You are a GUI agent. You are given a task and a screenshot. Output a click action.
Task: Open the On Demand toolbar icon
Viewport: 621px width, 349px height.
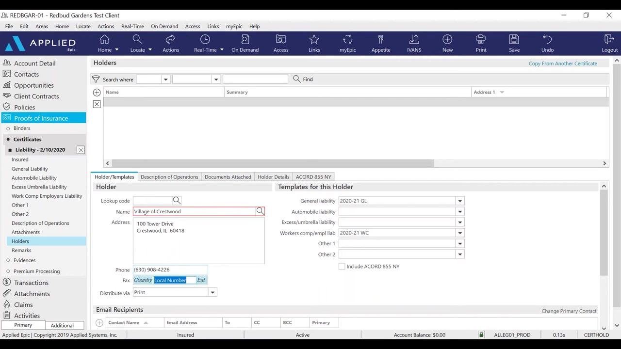tap(245, 43)
